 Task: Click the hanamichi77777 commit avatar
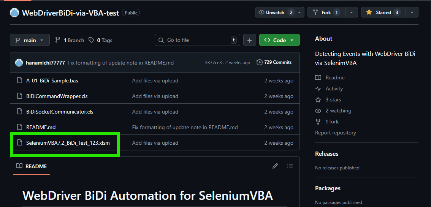(x=19, y=63)
